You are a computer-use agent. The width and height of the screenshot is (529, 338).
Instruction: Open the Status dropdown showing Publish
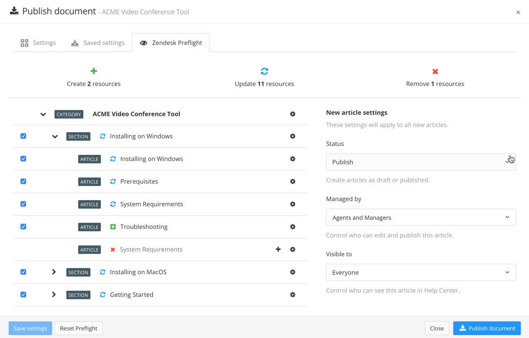(x=421, y=162)
